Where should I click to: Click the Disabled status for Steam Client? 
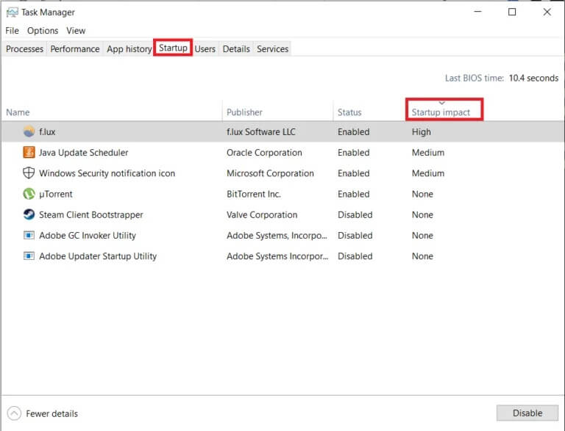click(x=355, y=215)
